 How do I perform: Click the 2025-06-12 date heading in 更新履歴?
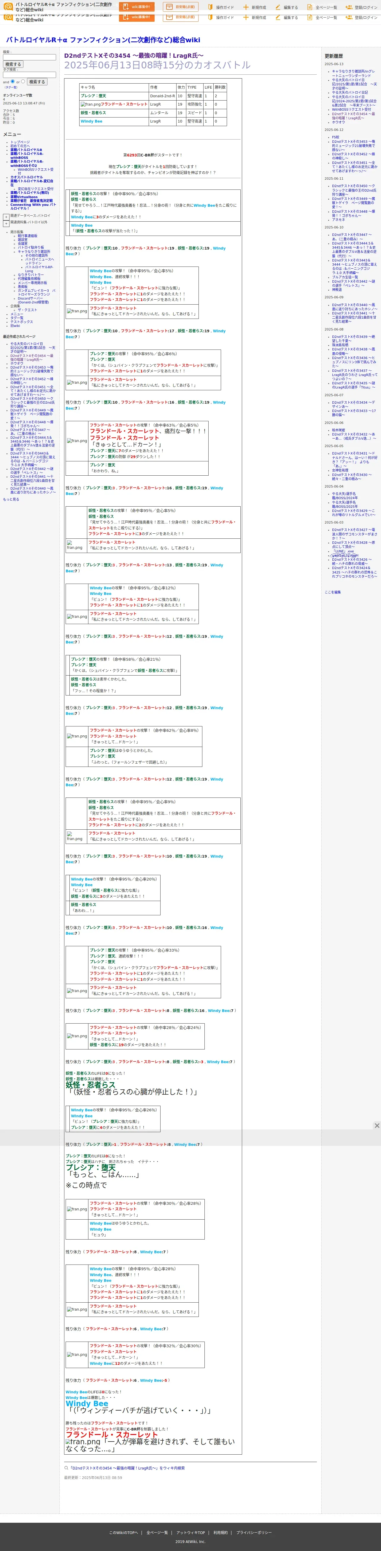pyautogui.click(x=334, y=130)
